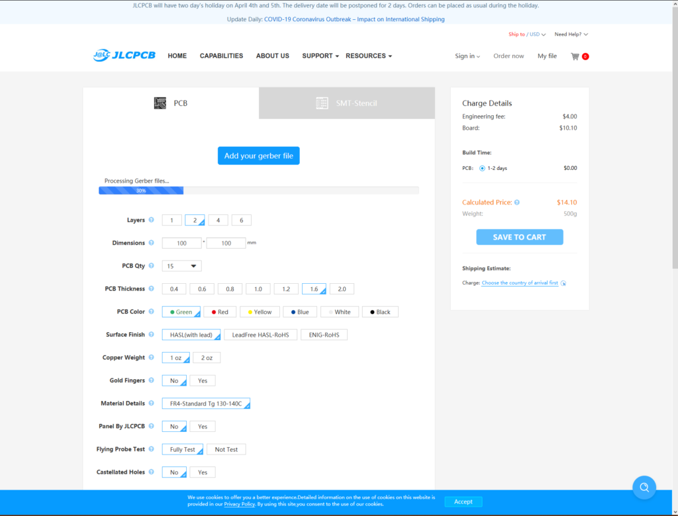The image size is (678, 516).
Task: Switch to the SMT-Stencil tab
Action: [x=347, y=103]
